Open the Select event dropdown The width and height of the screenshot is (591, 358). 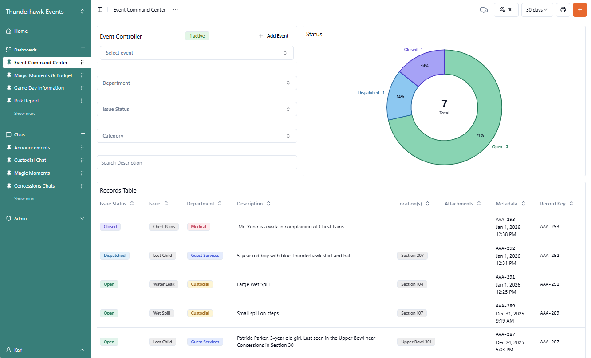point(197,53)
